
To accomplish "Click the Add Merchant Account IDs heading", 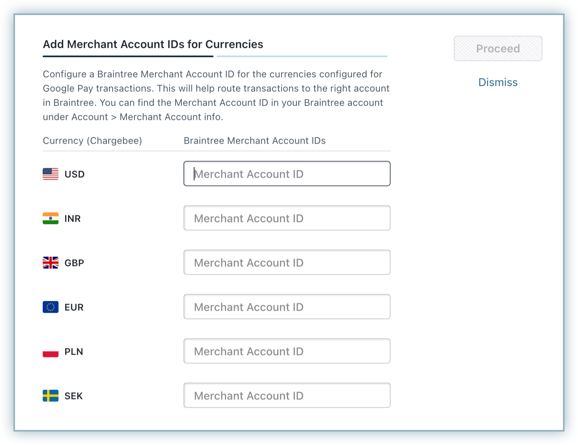I will 153,44.
